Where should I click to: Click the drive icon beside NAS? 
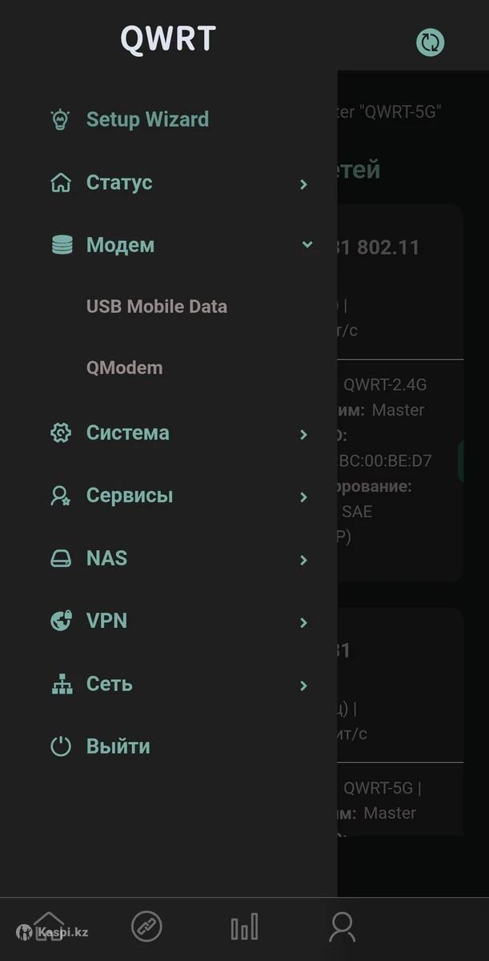point(61,559)
